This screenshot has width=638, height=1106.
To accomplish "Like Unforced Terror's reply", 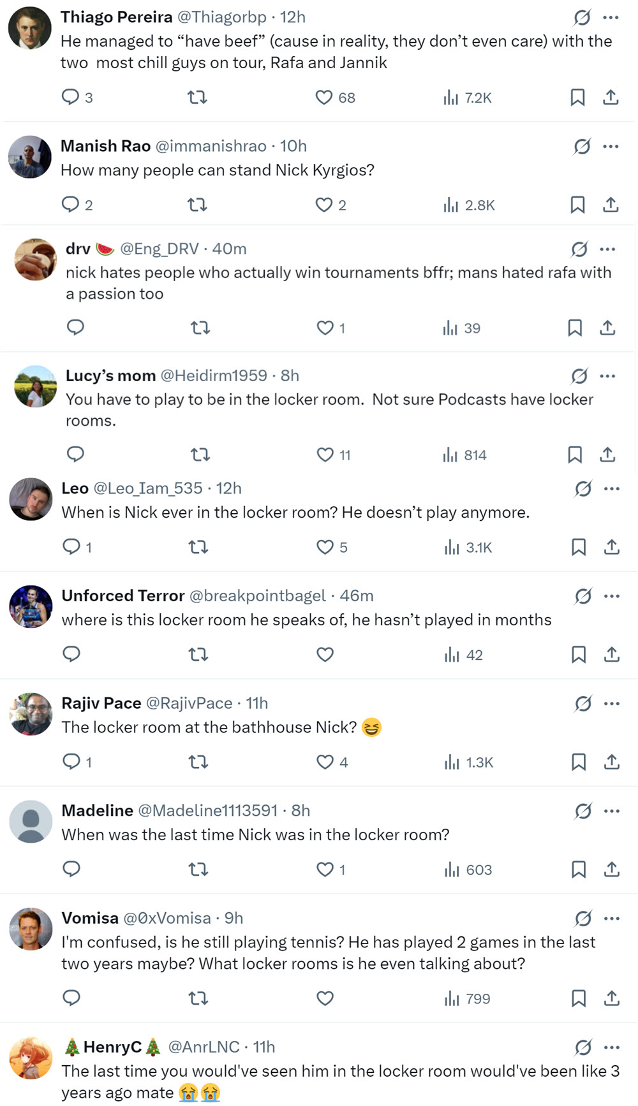I will [x=325, y=654].
